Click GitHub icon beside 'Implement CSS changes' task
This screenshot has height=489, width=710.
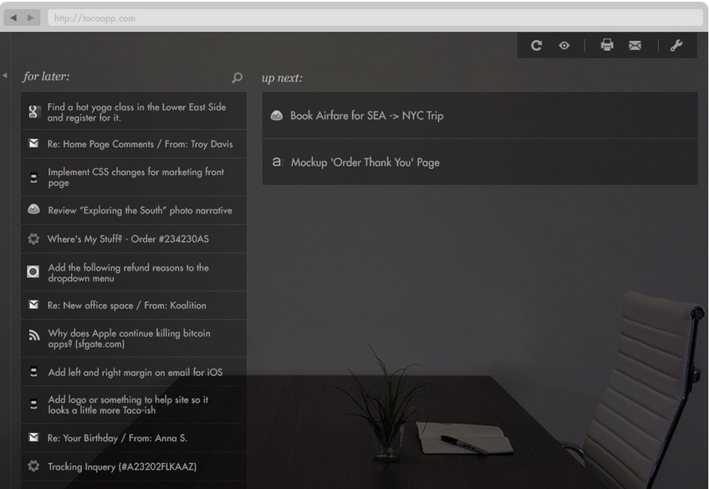point(33,178)
